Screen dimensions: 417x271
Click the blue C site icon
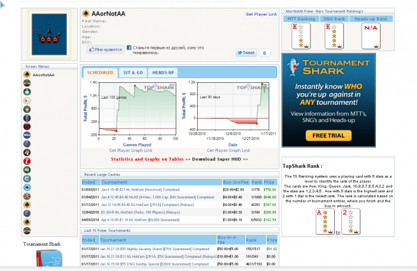click(27, 179)
